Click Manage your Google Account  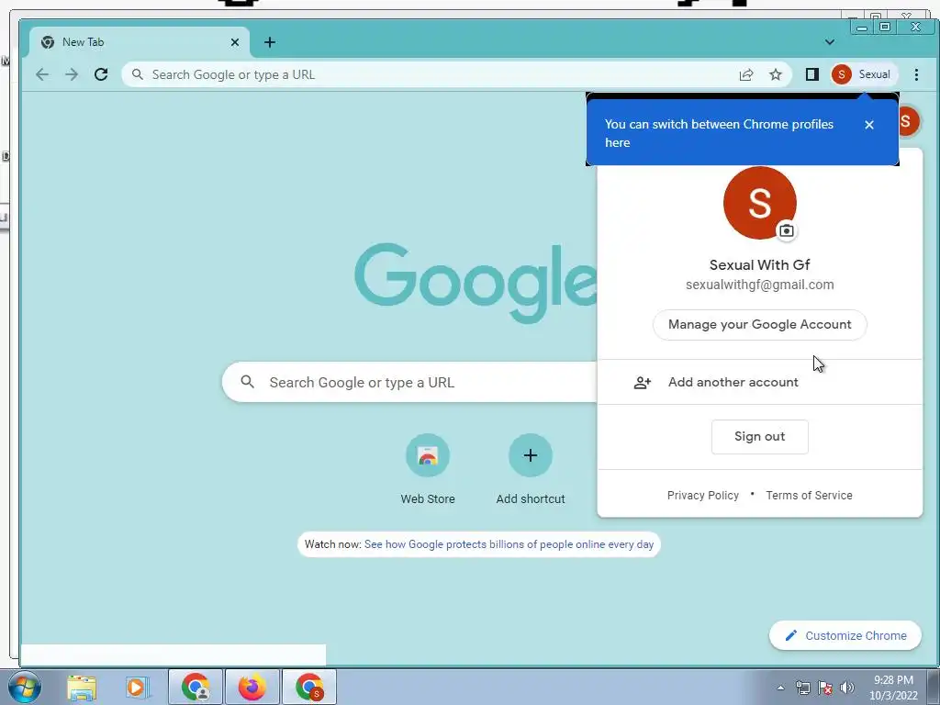pyautogui.click(x=759, y=324)
